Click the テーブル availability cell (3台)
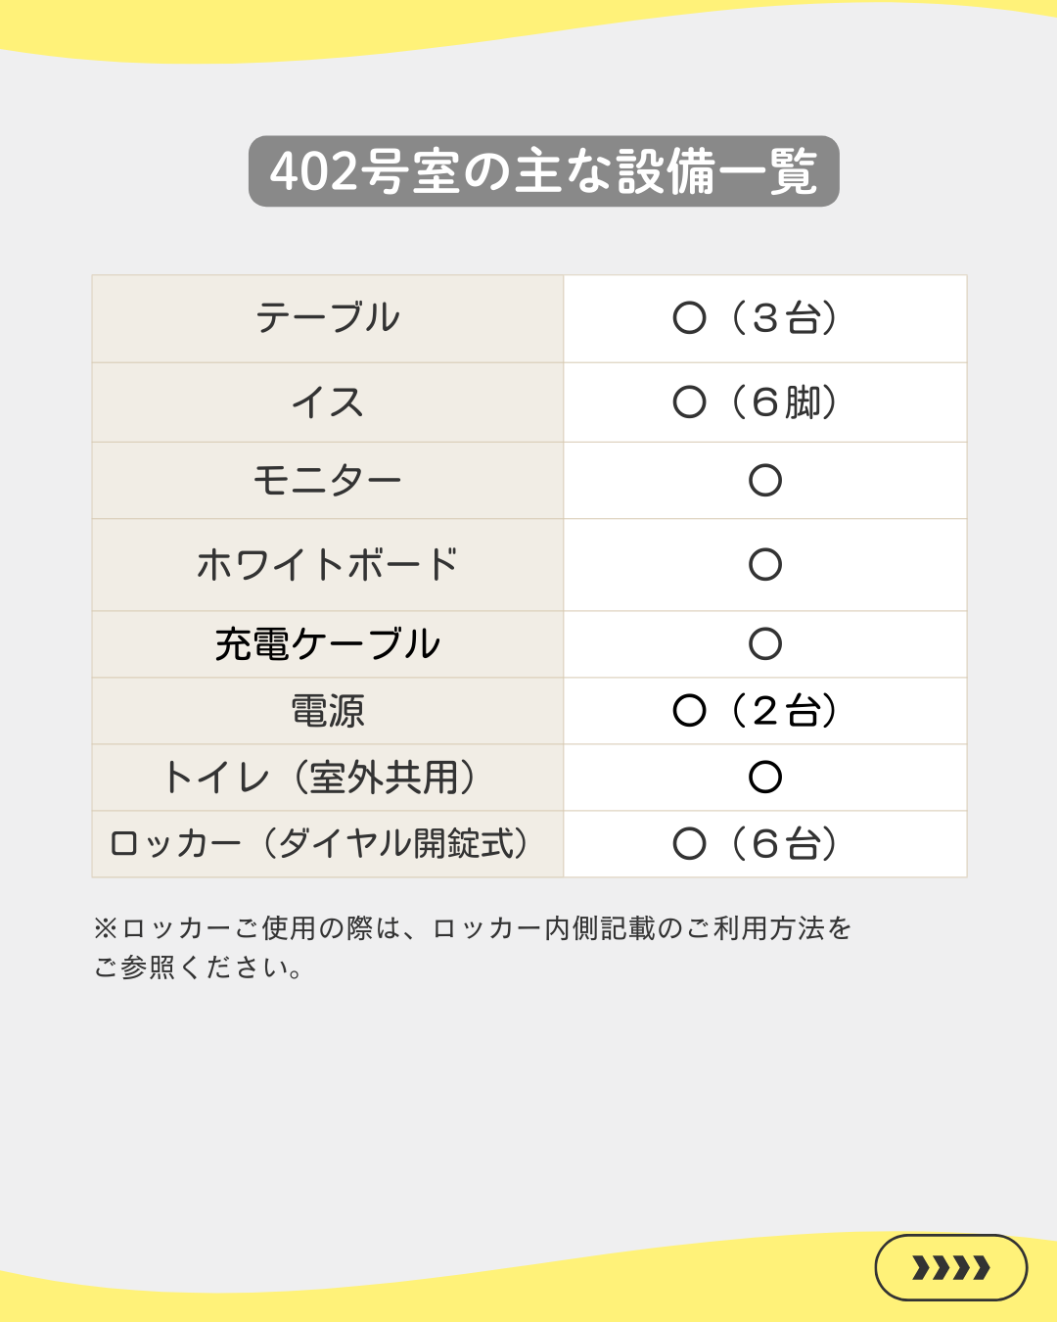This screenshot has width=1057, height=1322. (756, 318)
